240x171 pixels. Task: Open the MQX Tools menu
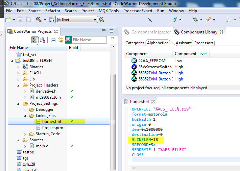[x=109, y=11]
